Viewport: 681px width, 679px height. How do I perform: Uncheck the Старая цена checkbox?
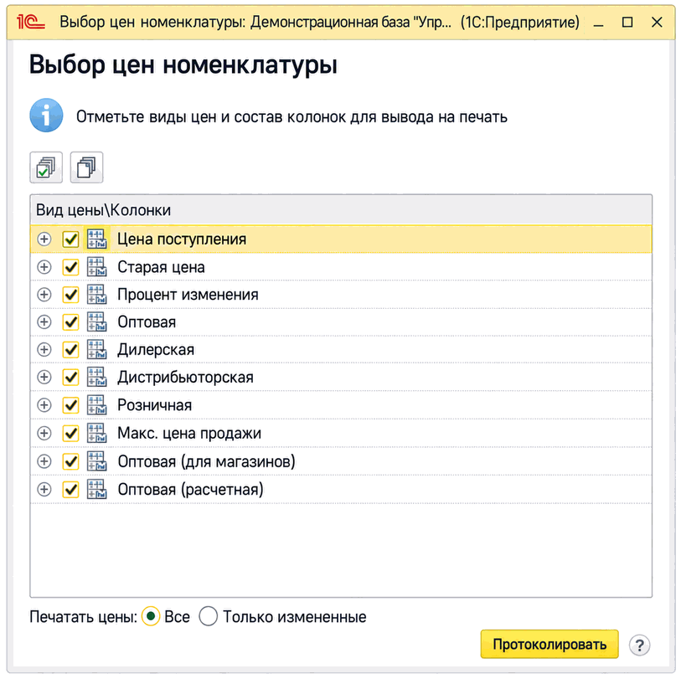pos(70,267)
